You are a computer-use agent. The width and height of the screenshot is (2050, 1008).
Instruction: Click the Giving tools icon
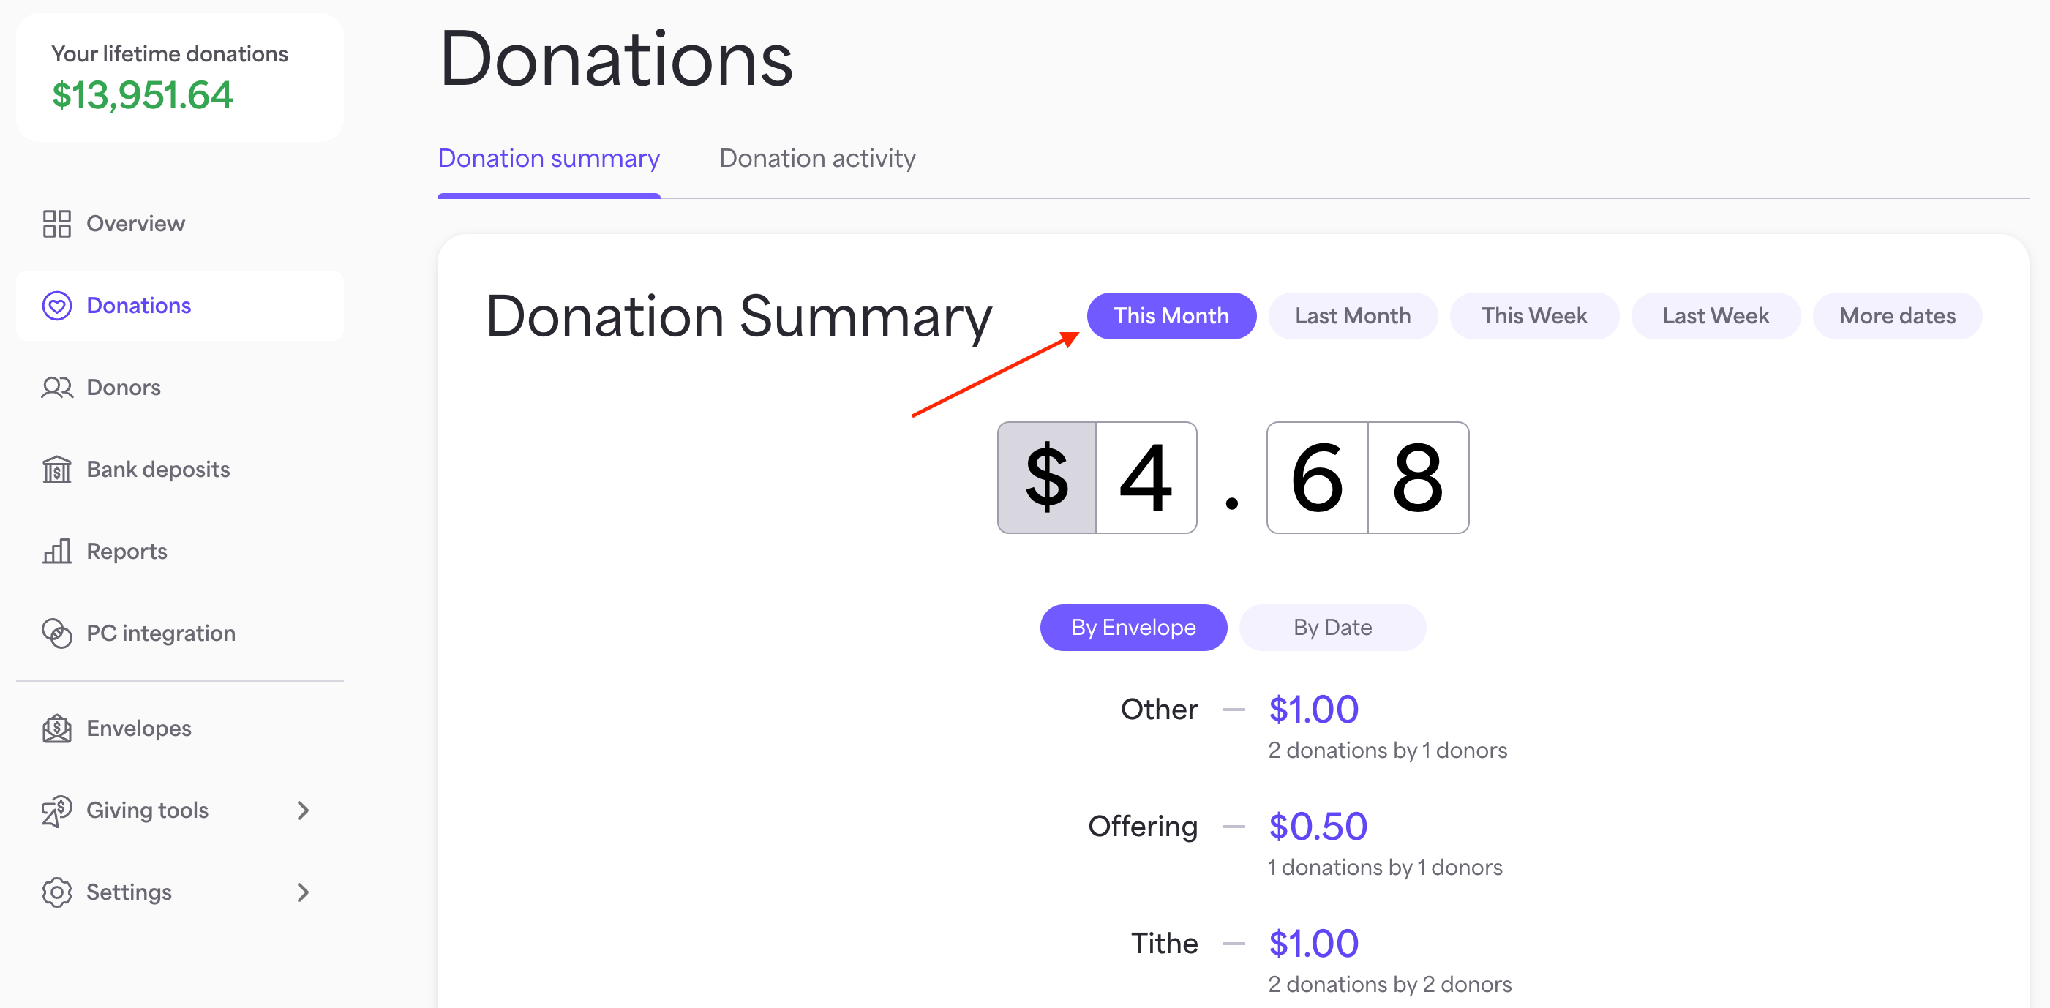(x=56, y=810)
